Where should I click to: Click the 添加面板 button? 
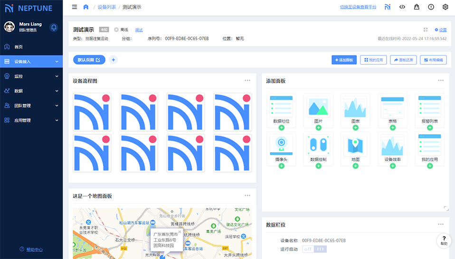[x=344, y=60]
